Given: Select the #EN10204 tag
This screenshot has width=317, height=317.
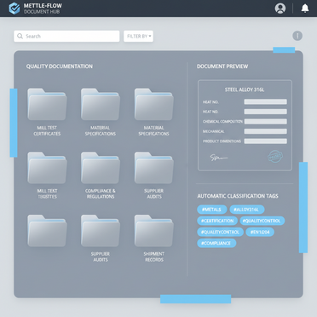Looking at the screenshot, I should [x=260, y=232].
